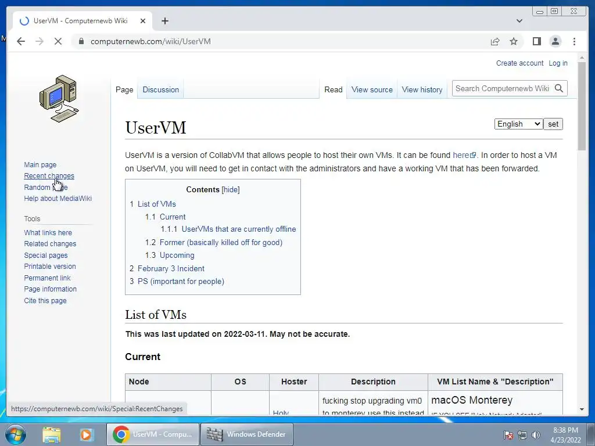
Task: Click the scrollbar up arrow
Action: point(582,58)
